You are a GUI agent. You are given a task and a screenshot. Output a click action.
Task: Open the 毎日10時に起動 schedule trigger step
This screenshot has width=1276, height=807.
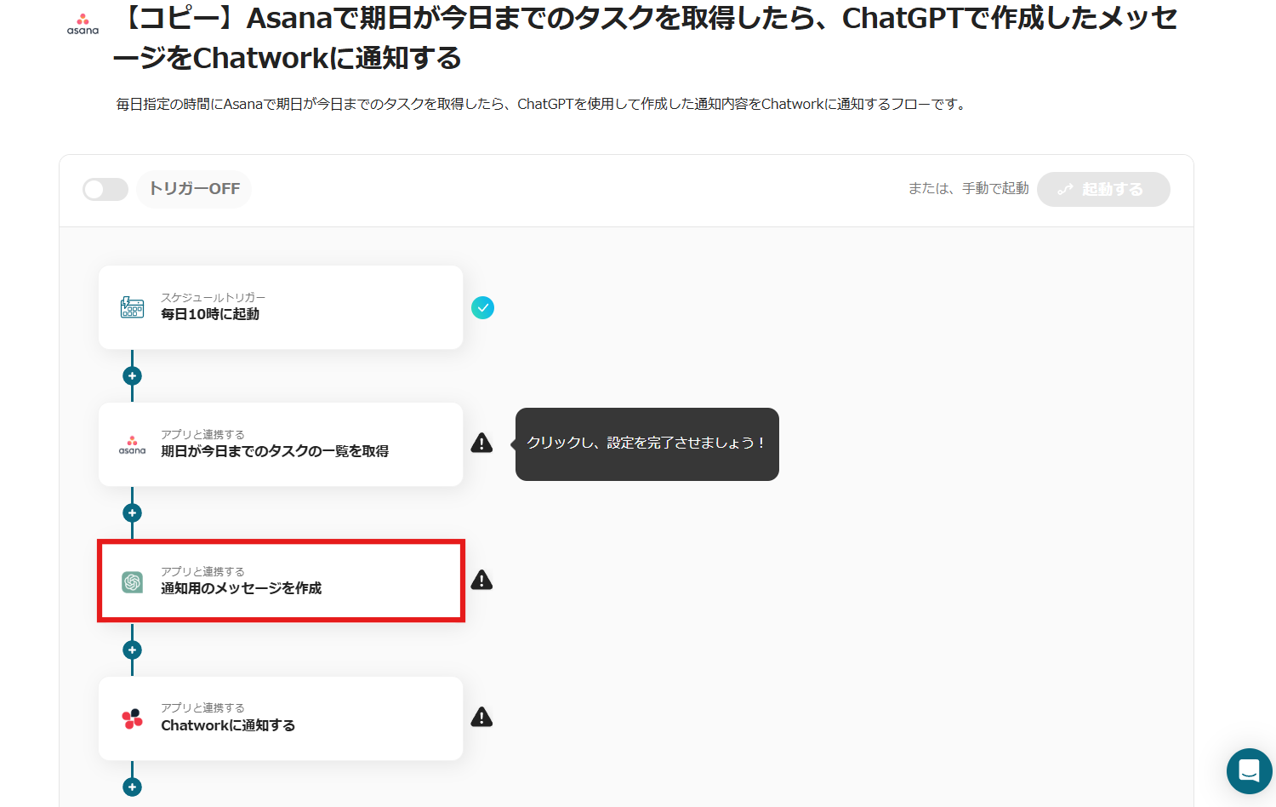point(281,307)
